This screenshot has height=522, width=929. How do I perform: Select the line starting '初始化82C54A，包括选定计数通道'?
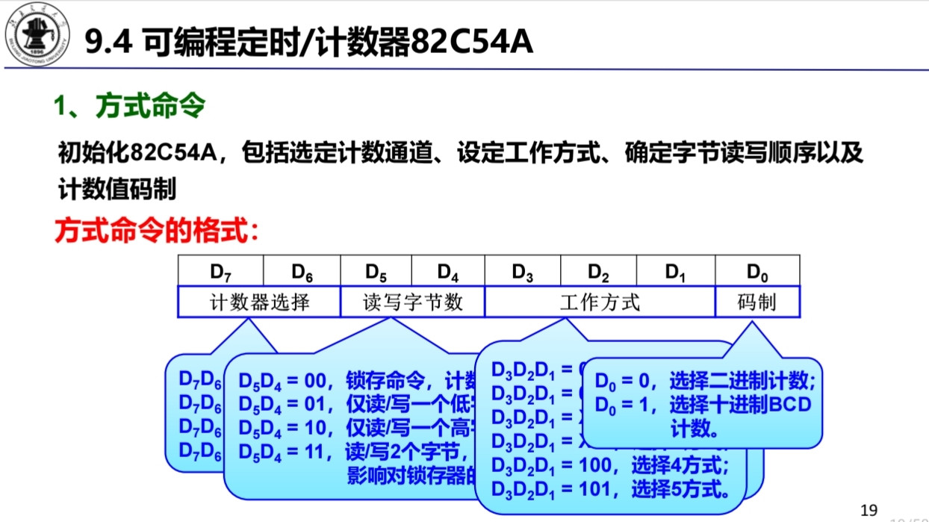click(461, 153)
